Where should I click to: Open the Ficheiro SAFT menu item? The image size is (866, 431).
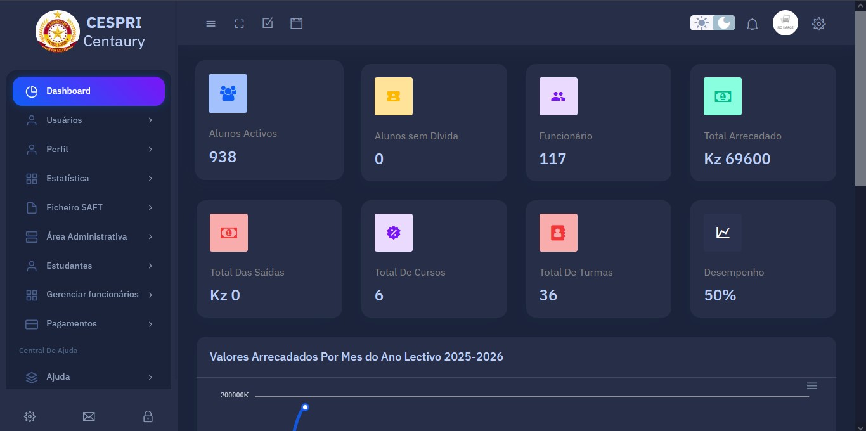(x=74, y=207)
